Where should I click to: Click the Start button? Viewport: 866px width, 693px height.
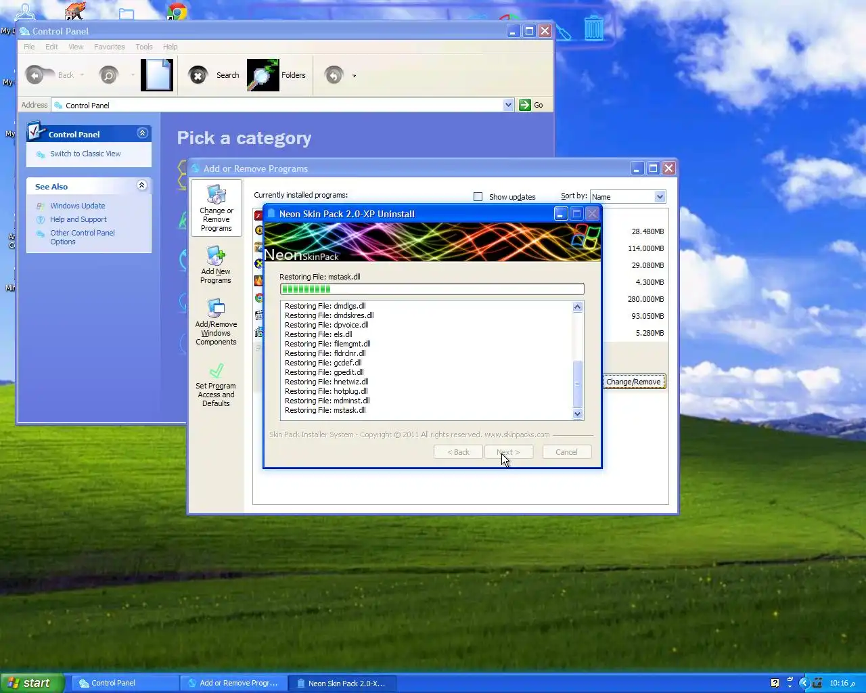pos(32,683)
